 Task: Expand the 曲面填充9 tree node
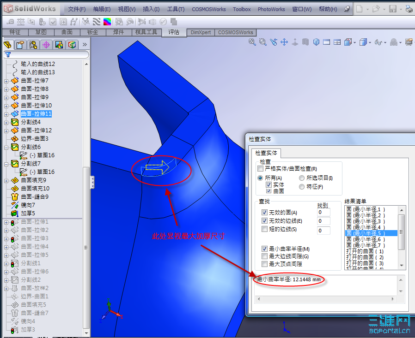pyautogui.click(x=6, y=181)
